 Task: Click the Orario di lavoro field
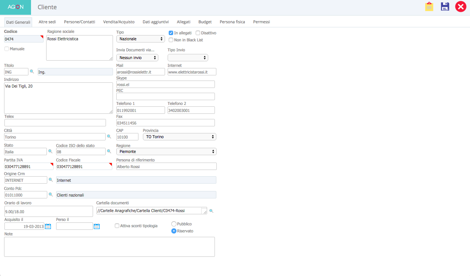point(48,211)
